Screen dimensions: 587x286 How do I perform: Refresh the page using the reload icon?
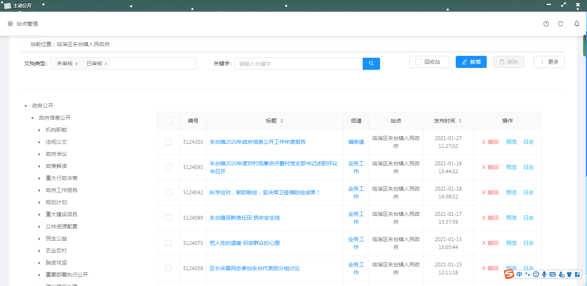point(561,23)
